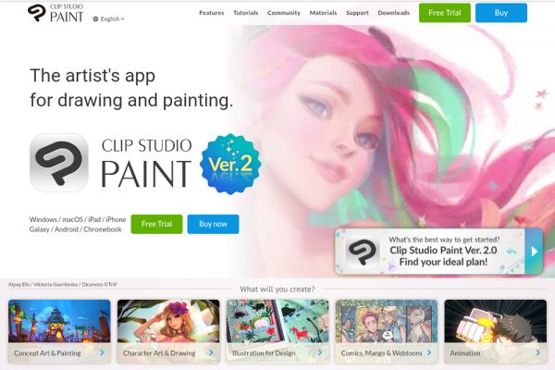Go to the Community menu item
Viewport: 555px width, 370px height.
pos(284,13)
